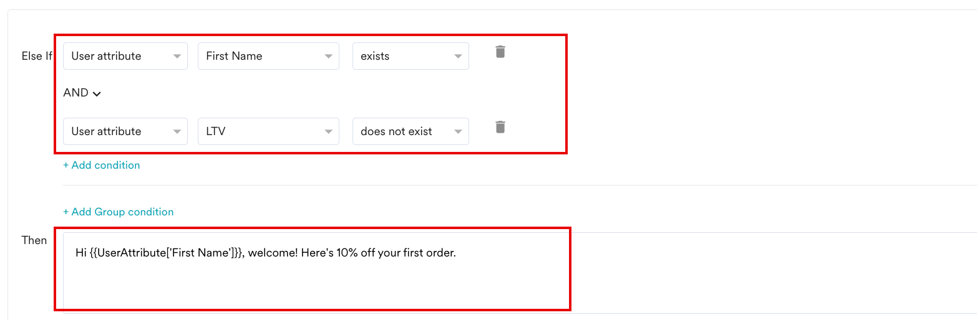Click the Add condition link
This screenshot has width=977, height=320.
click(102, 165)
